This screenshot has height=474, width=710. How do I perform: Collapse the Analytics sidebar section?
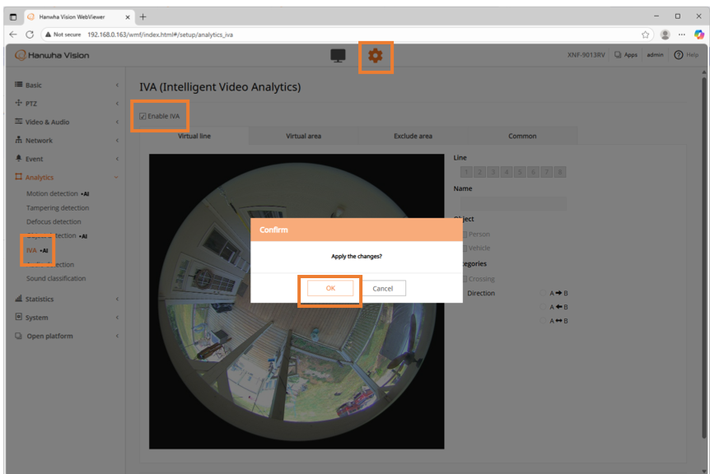point(67,177)
